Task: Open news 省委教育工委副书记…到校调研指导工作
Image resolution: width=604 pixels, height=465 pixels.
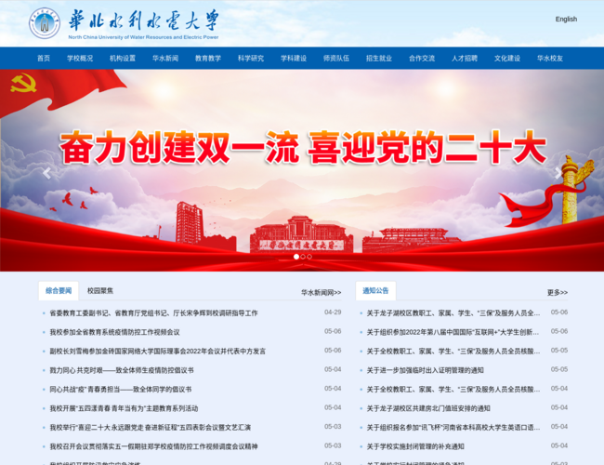Action: pos(153,313)
